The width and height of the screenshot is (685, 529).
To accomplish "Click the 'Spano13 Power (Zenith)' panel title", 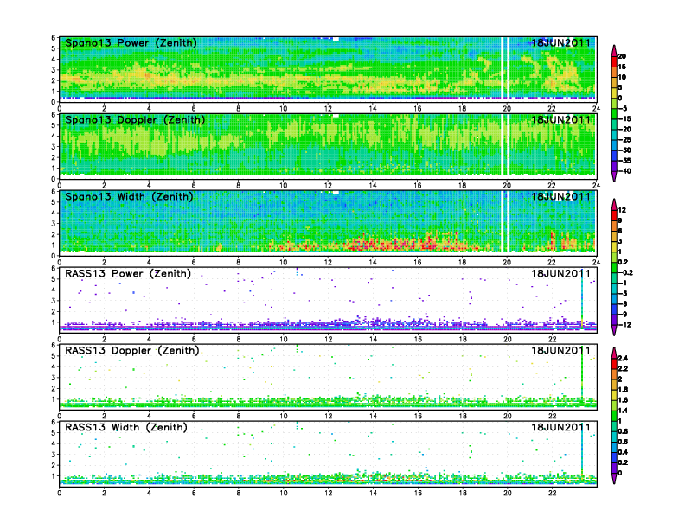I will pos(131,43).
